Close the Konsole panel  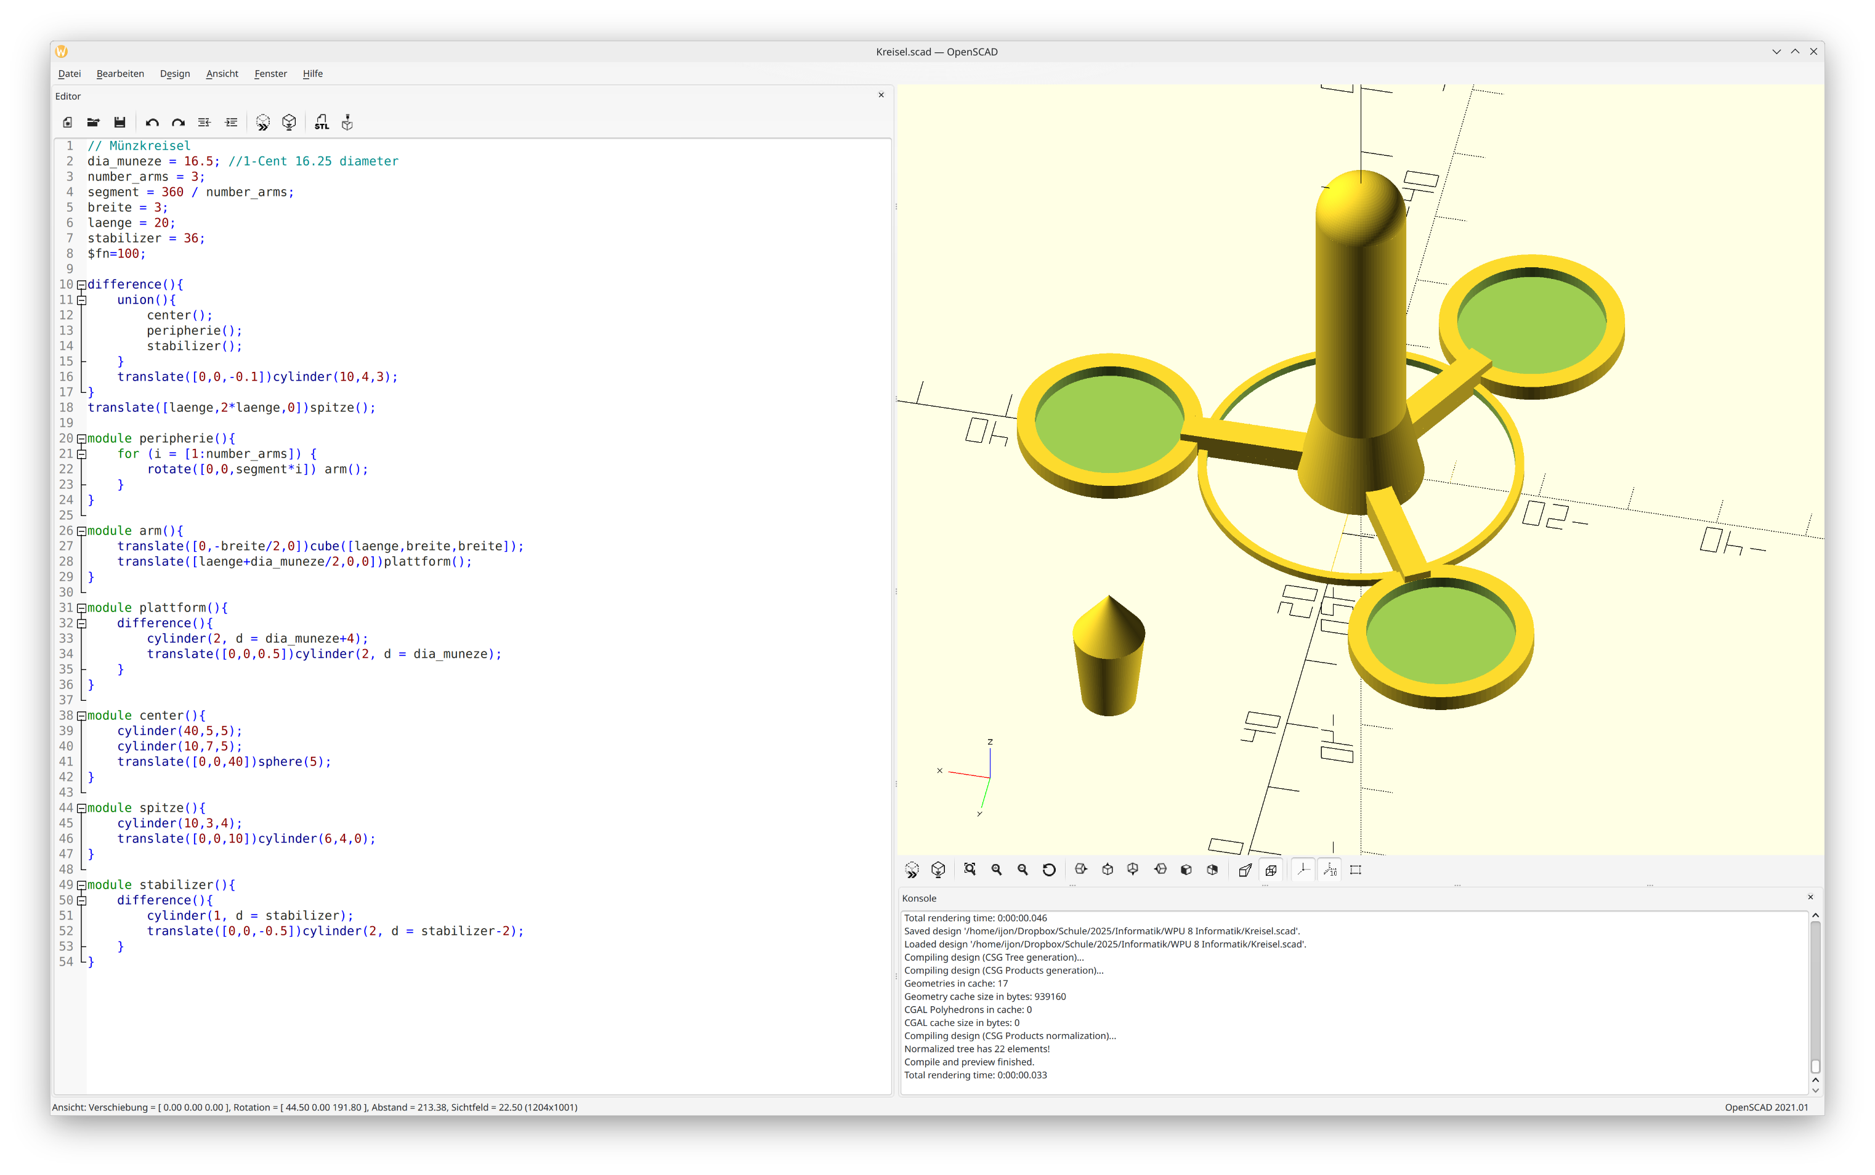click(1810, 897)
